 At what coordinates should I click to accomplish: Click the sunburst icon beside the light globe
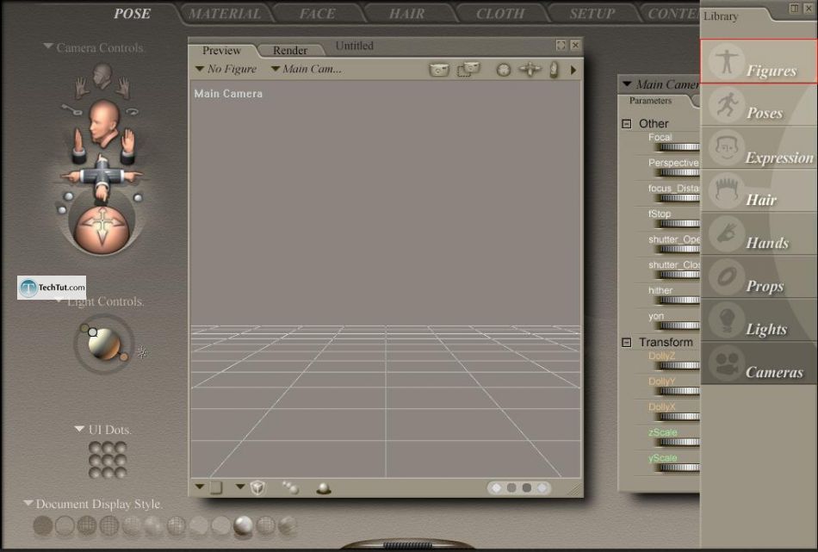pos(142,352)
